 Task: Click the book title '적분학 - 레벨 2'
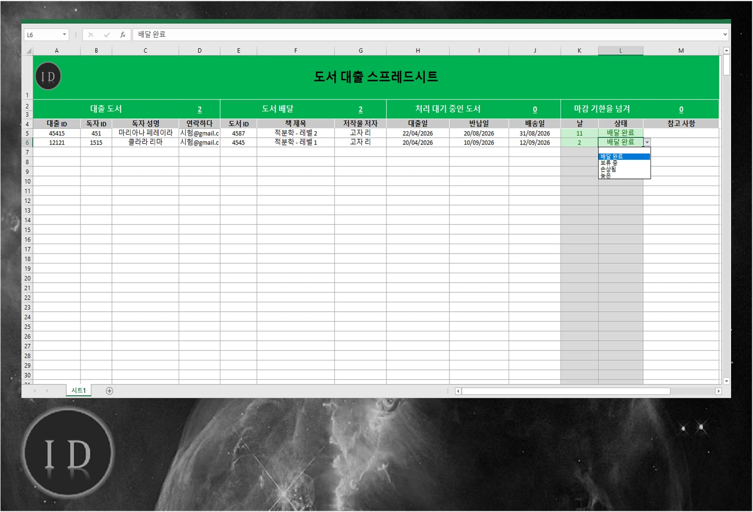[295, 133]
